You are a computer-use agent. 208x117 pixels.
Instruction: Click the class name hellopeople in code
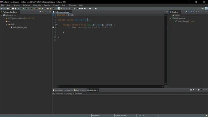(81, 20)
